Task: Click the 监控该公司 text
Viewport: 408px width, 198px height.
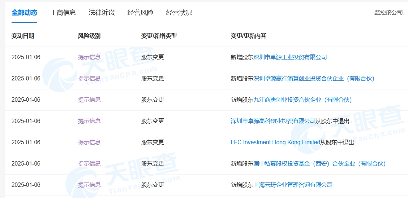Action: coord(389,13)
